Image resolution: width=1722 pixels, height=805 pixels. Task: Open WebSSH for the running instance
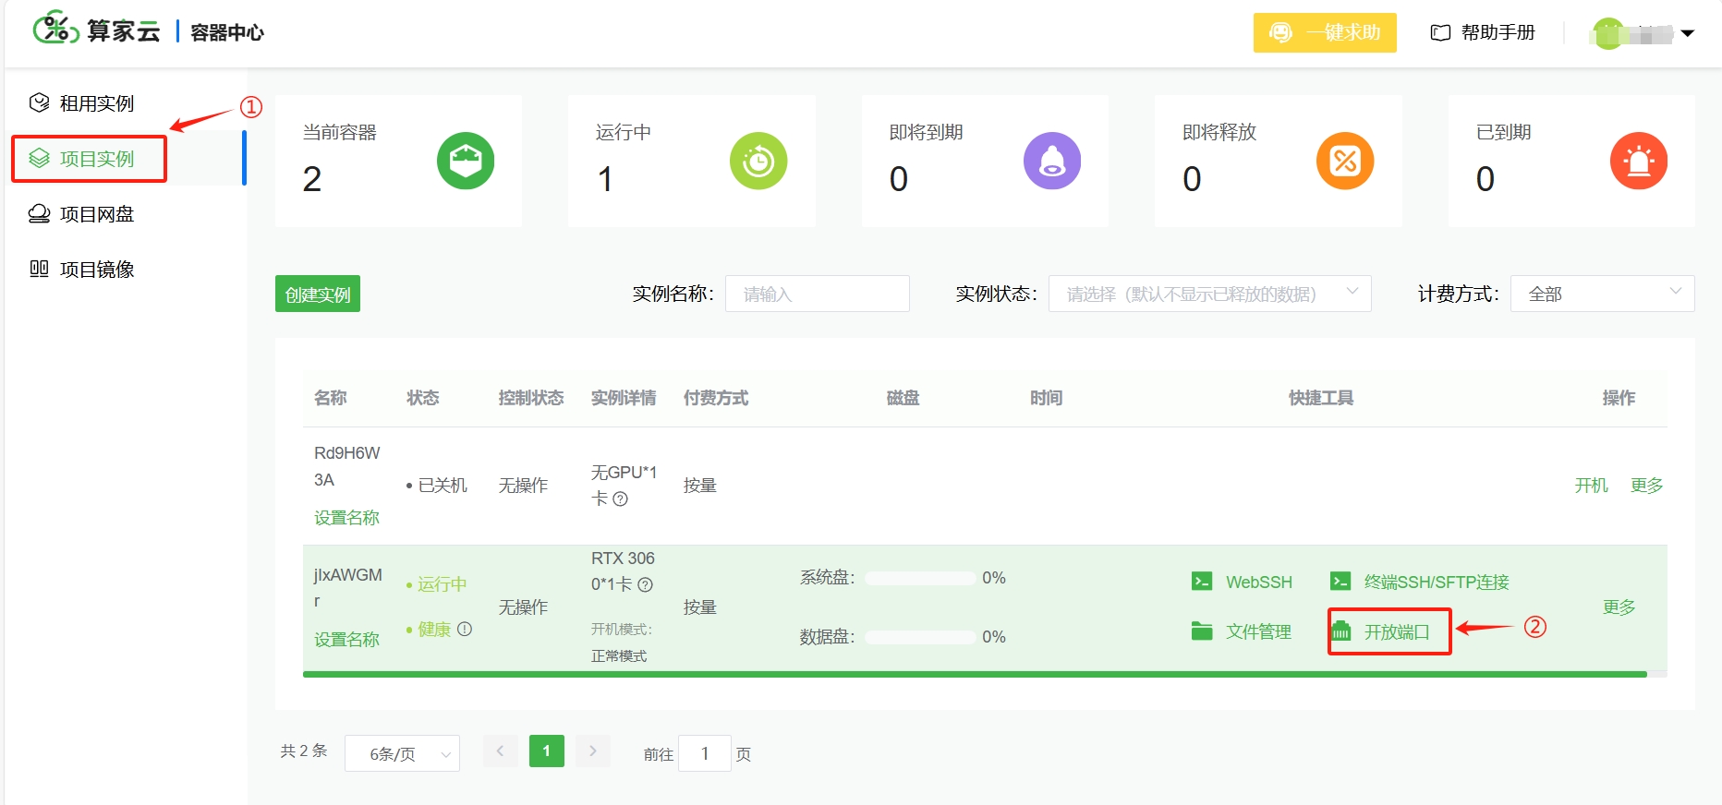pyautogui.click(x=1258, y=582)
